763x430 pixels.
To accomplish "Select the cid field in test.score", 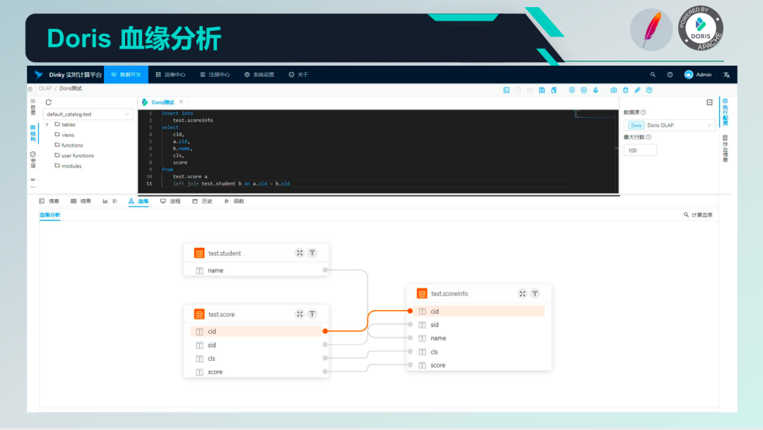I will pos(256,331).
